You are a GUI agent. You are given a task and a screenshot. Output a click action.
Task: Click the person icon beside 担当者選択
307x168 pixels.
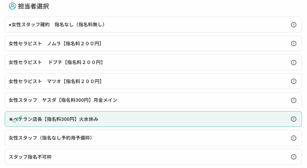coord(12,6)
